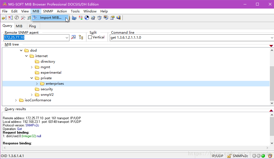Expand the enterprises tree node
This screenshot has height=159, width=274.
click(37, 84)
